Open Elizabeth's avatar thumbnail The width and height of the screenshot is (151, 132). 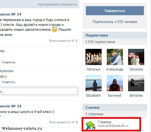pos(94,83)
